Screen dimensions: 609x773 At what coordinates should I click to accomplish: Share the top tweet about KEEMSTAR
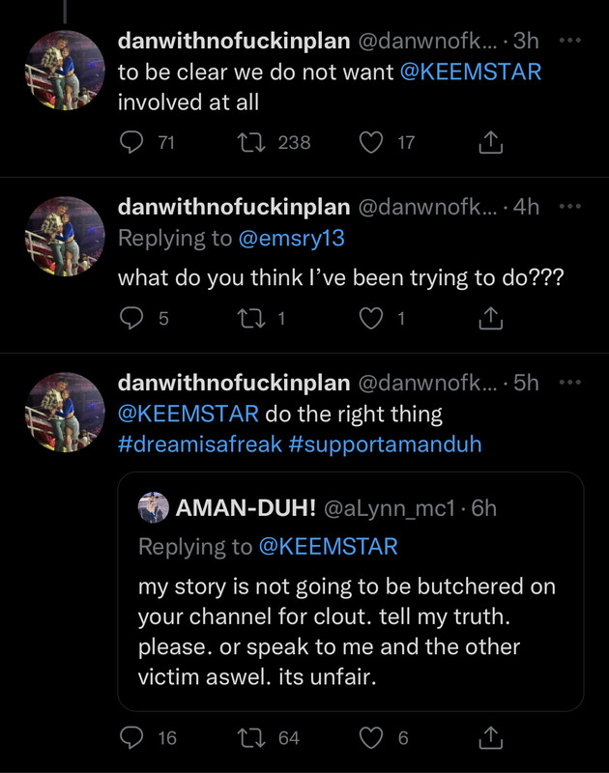491,142
